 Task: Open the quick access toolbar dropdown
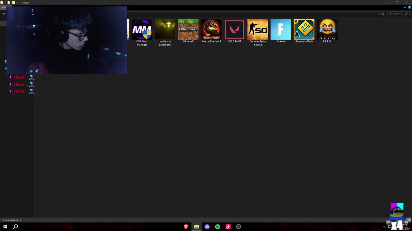[x=17, y=3]
